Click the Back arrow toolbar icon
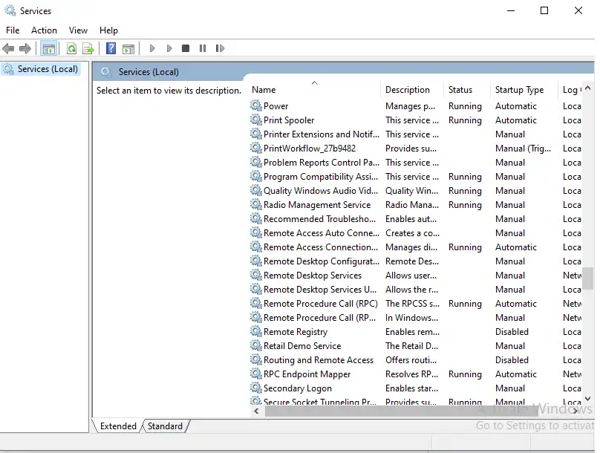Viewport: 600px width, 453px height. (8, 48)
